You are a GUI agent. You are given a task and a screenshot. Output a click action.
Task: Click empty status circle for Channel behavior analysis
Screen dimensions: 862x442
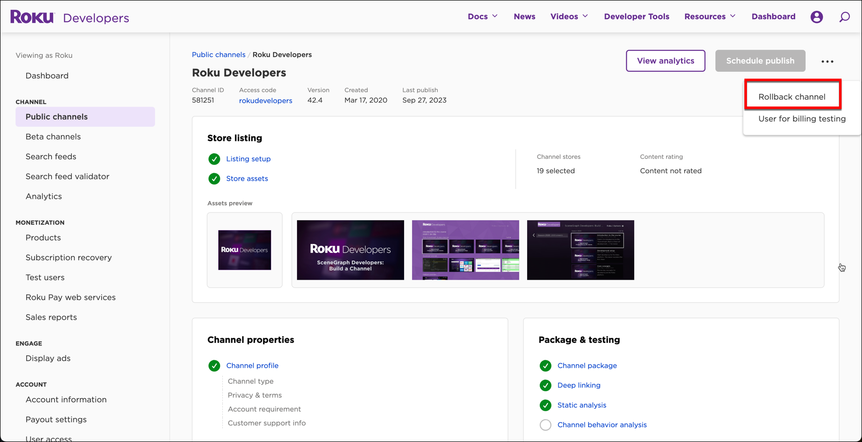pyautogui.click(x=546, y=425)
